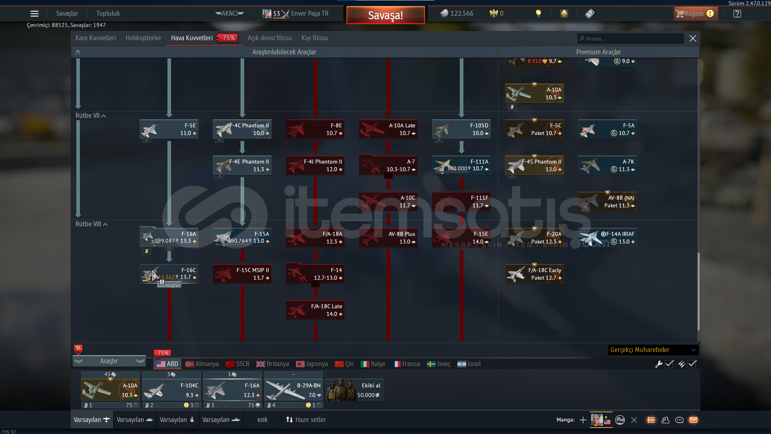Select the Almanya nation tab
Viewport: 771px width, 434px height.
(202, 364)
